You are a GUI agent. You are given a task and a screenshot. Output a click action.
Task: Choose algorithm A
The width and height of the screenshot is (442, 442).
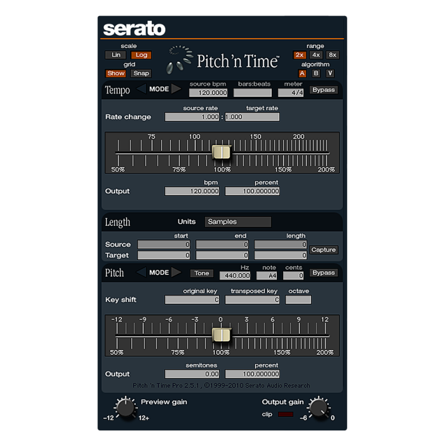(302, 73)
